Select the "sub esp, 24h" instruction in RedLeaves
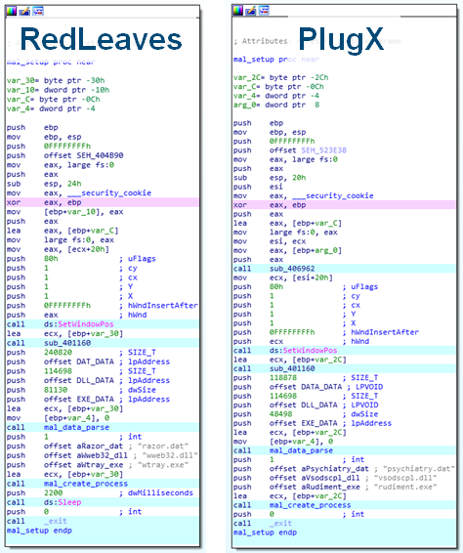 pos(44,184)
